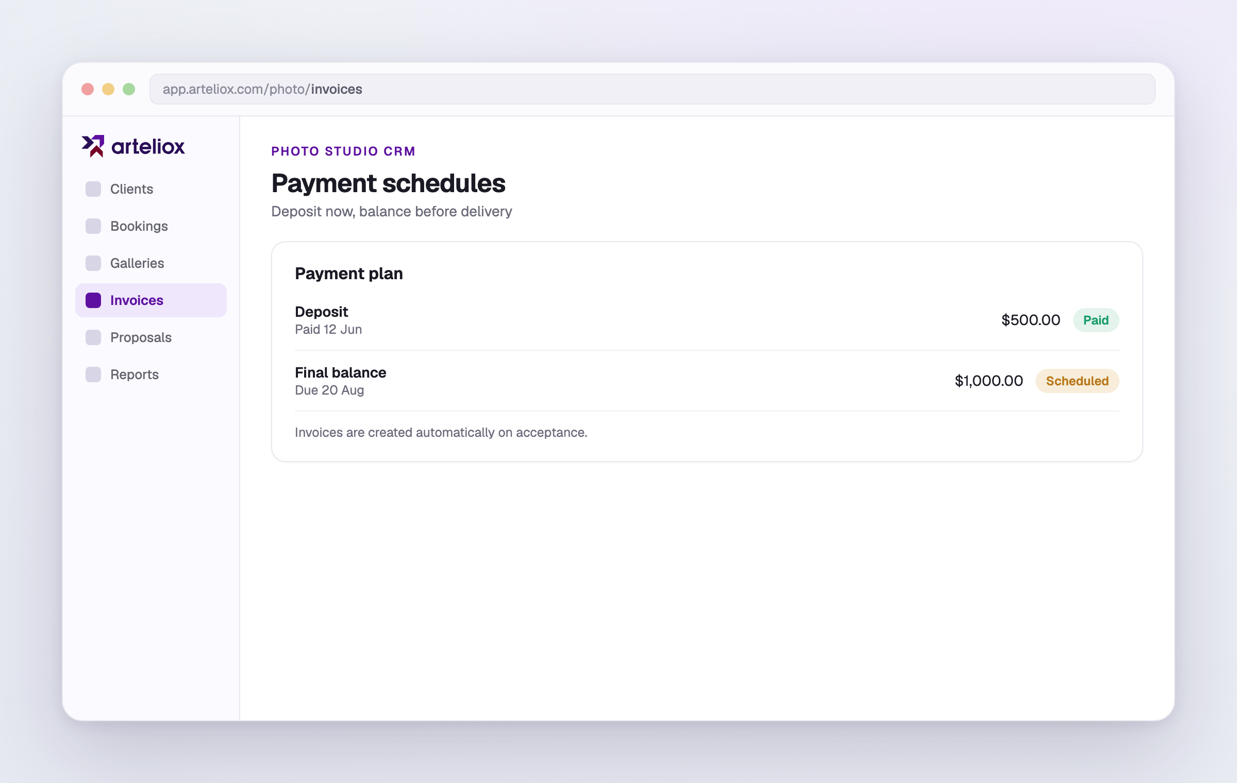Click the PHOTO STUDIO CRM label
The width and height of the screenshot is (1237, 783).
[x=343, y=151]
